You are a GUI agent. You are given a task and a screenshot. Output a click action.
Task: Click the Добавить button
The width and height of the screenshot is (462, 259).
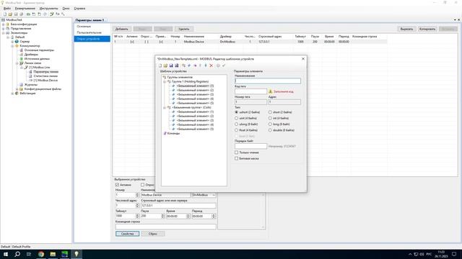click(122, 29)
